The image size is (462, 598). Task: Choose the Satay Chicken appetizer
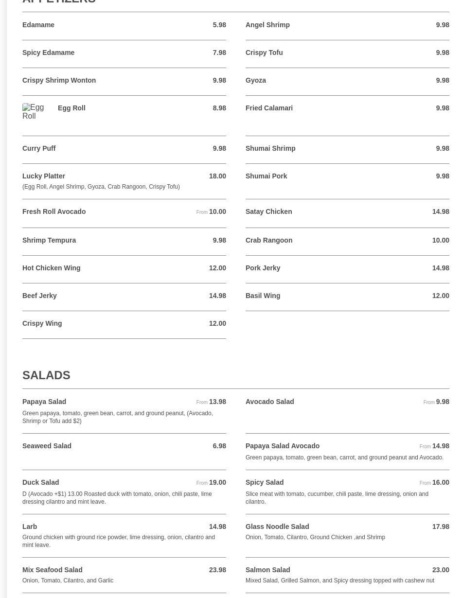(268, 211)
